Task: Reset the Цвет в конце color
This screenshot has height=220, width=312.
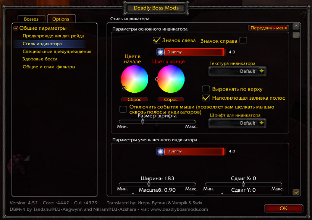Action: point(171,100)
